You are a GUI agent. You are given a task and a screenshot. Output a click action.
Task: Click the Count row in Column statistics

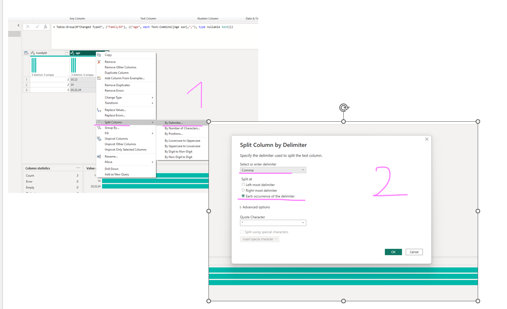point(52,175)
